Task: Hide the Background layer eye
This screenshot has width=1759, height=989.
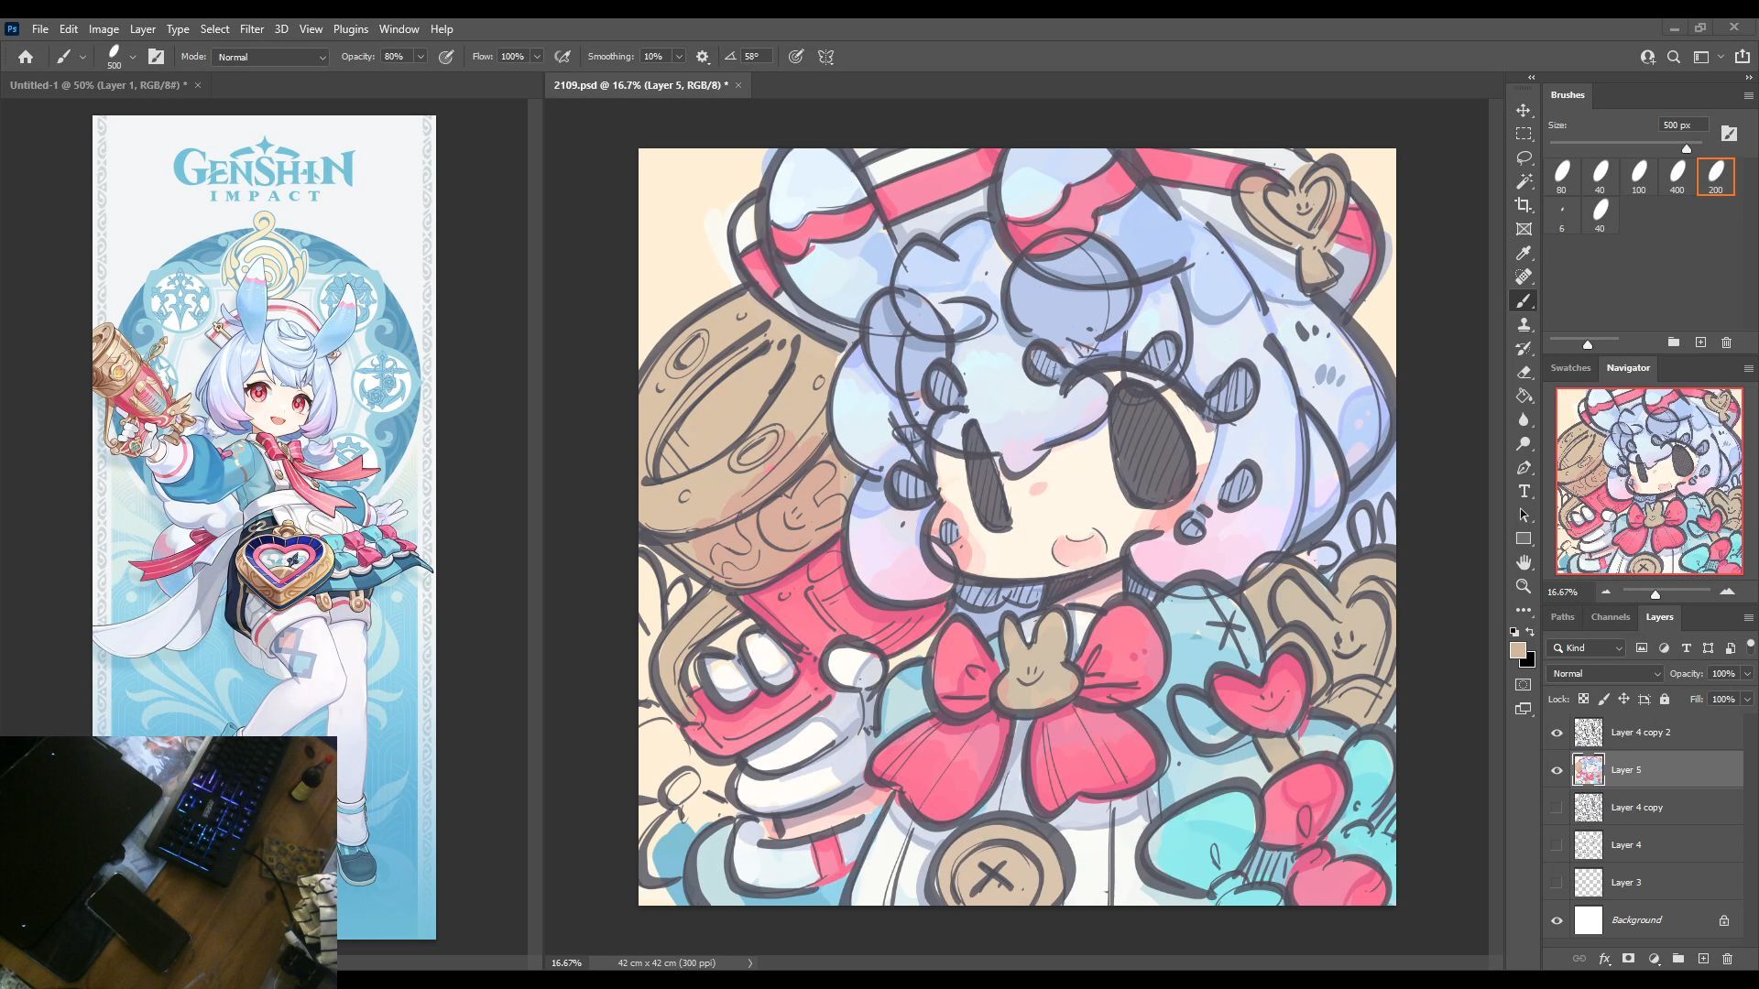Action: pyautogui.click(x=1557, y=920)
